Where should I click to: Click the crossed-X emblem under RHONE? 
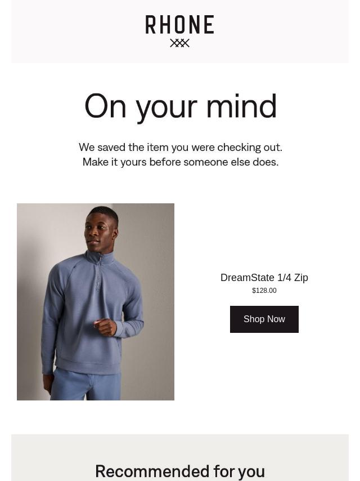(179, 43)
